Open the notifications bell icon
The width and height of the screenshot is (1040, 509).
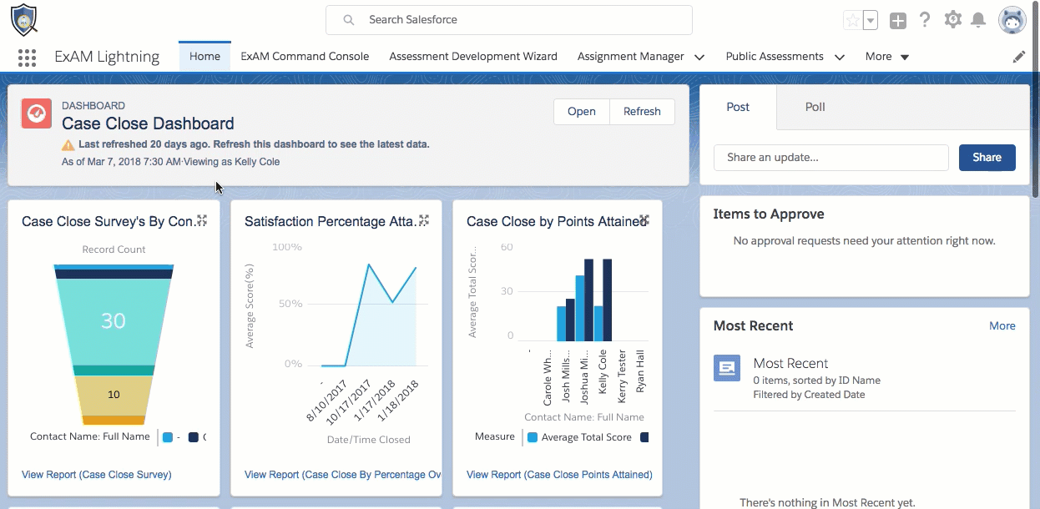978,20
